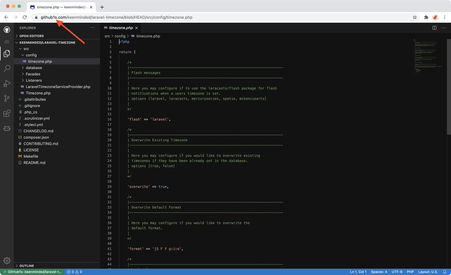This screenshot has width=451, height=275.
Task: Reload the page with the browser refresh icon
Action: 24,17
